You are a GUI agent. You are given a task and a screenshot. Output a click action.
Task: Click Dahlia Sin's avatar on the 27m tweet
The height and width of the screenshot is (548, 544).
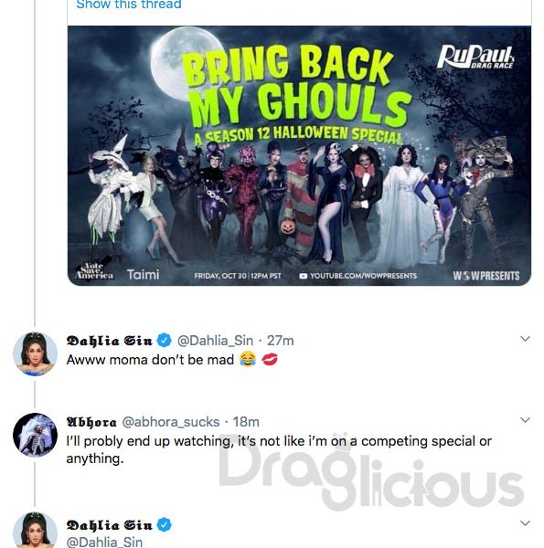(x=35, y=354)
